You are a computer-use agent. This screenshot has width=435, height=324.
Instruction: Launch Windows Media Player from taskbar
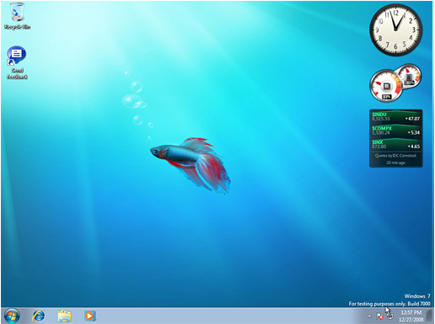pyautogui.click(x=90, y=316)
